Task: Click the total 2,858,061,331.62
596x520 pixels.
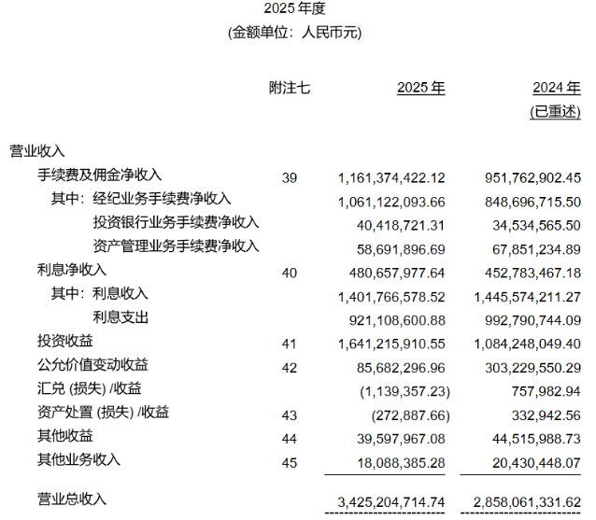Action: (527, 502)
